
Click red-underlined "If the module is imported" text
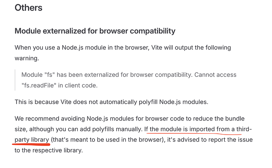pos(179,129)
